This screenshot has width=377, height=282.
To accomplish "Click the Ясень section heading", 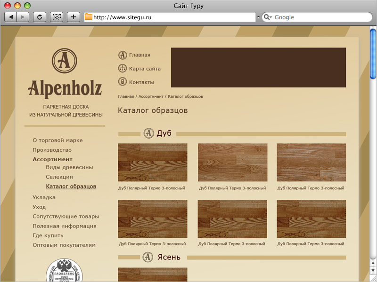I will 169,257.
